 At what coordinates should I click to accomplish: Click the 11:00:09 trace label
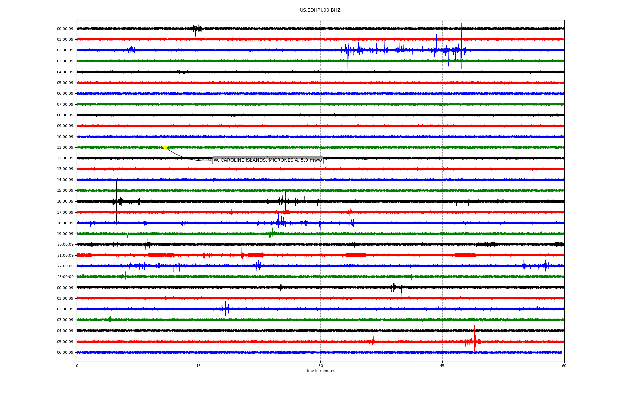pos(65,147)
